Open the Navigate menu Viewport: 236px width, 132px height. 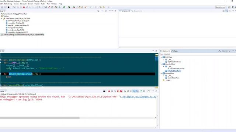(x=23, y=4)
